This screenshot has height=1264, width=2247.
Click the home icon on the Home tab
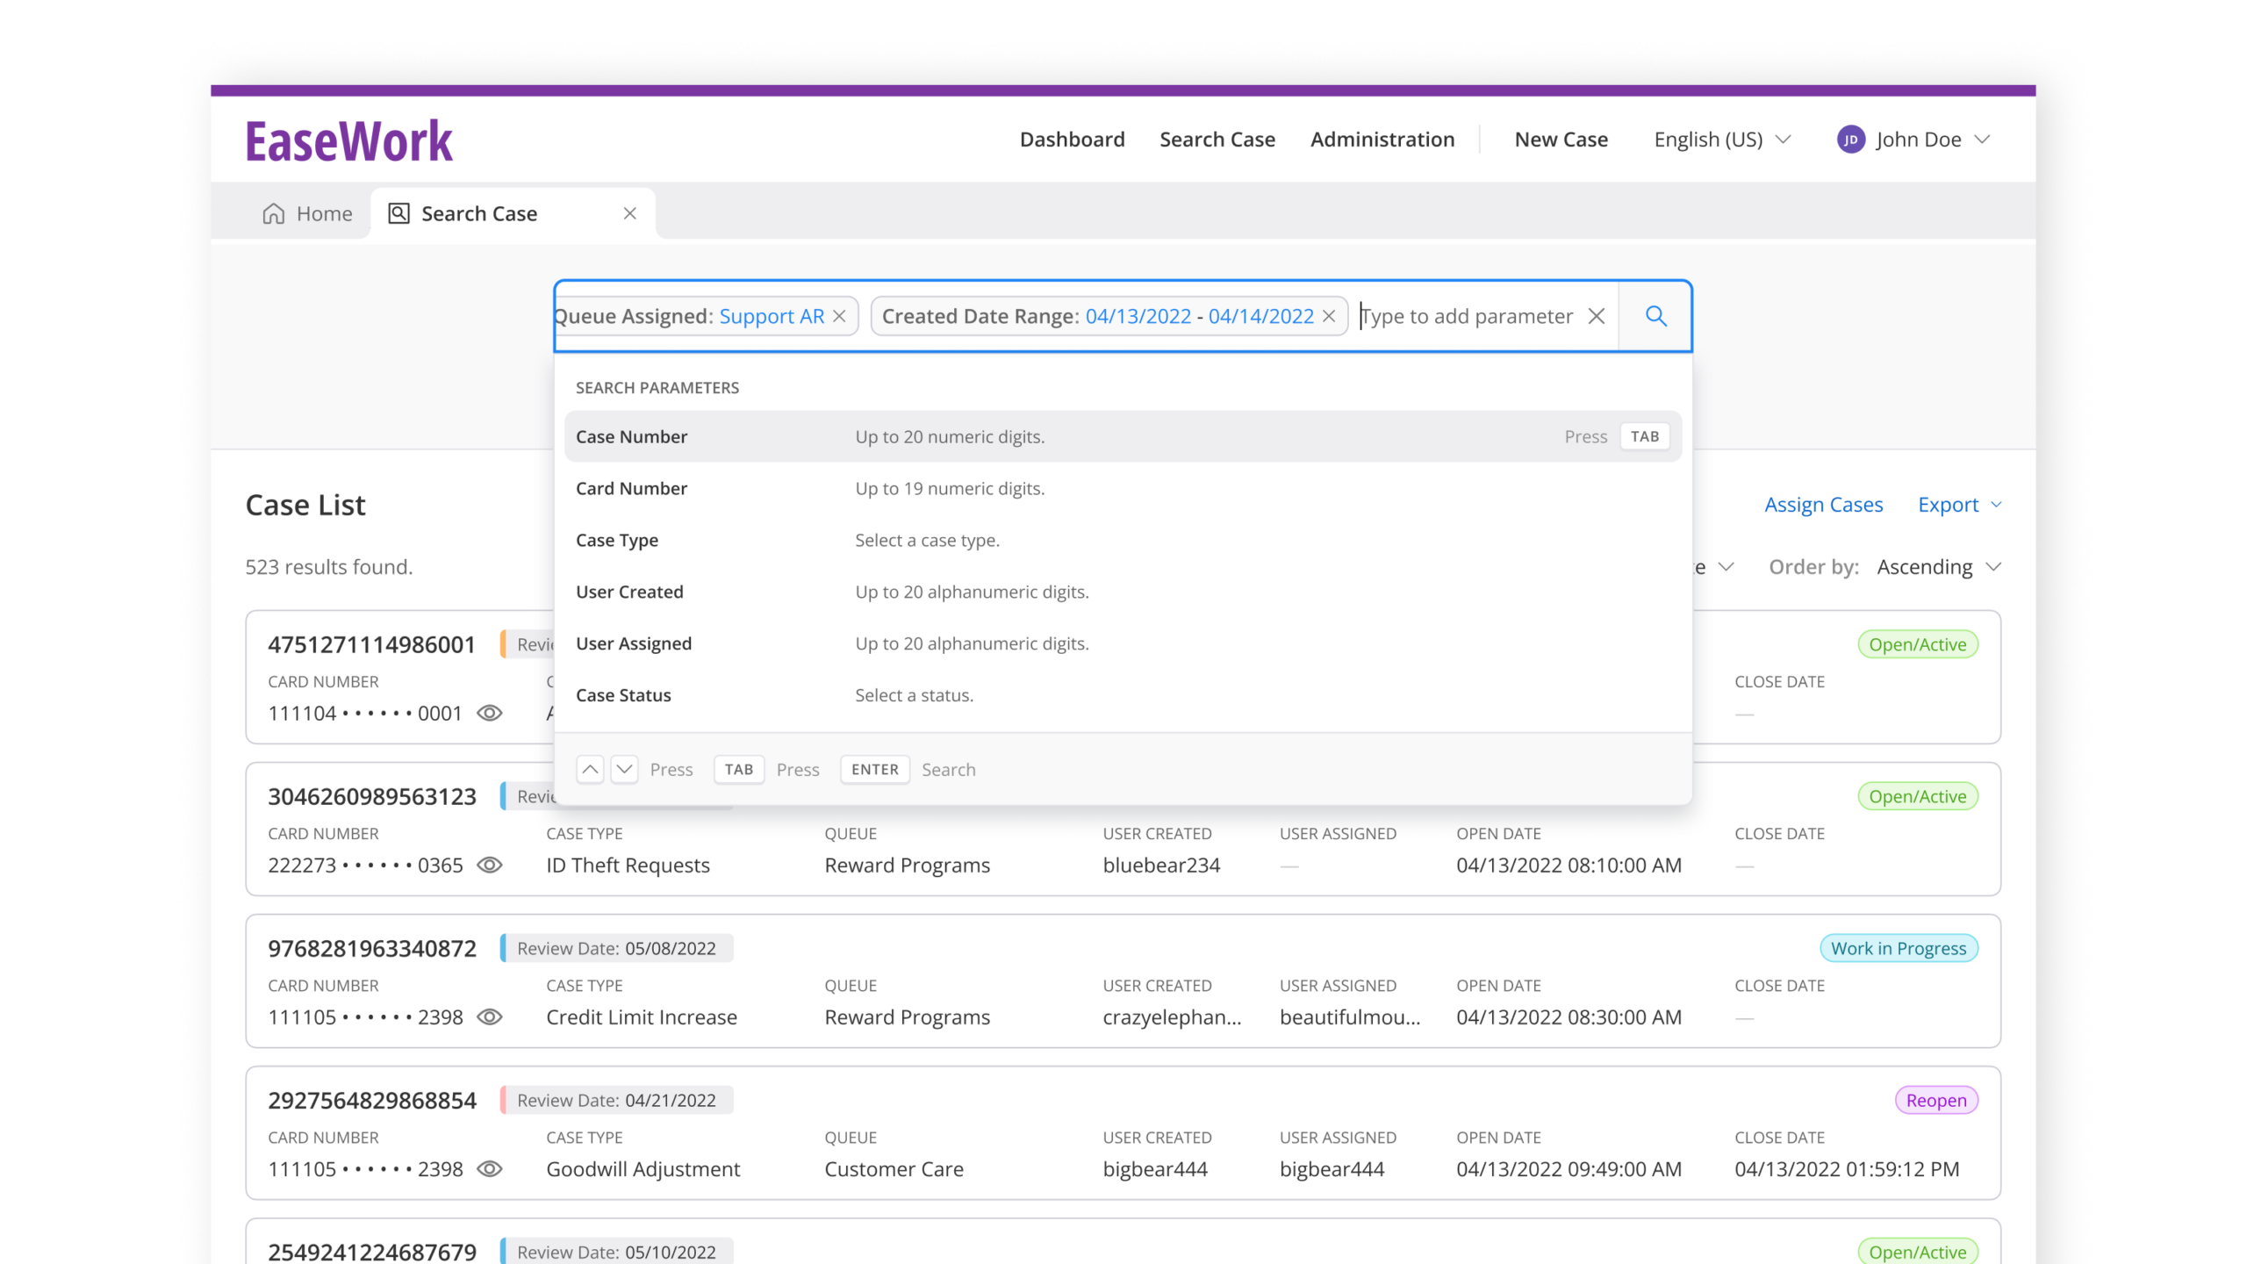click(272, 213)
